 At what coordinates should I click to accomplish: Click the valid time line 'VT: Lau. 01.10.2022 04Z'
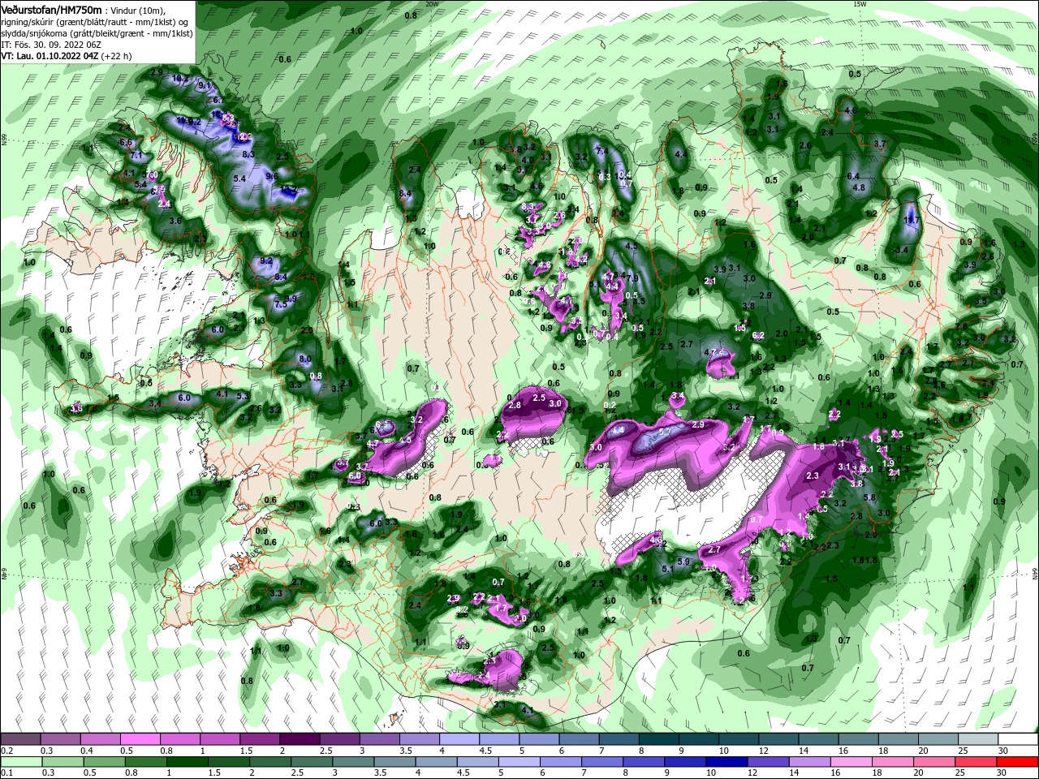click(x=50, y=56)
